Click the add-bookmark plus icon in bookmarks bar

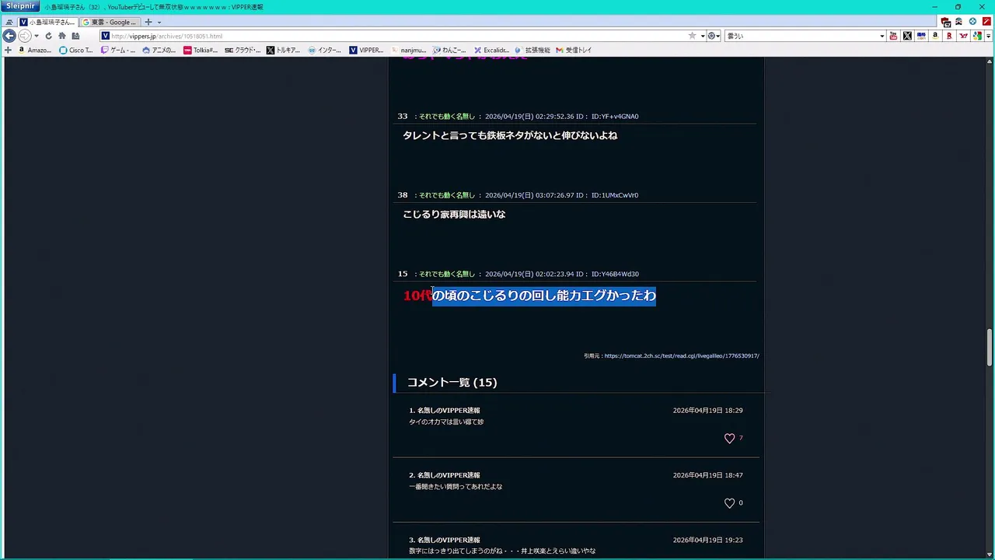pos(8,50)
